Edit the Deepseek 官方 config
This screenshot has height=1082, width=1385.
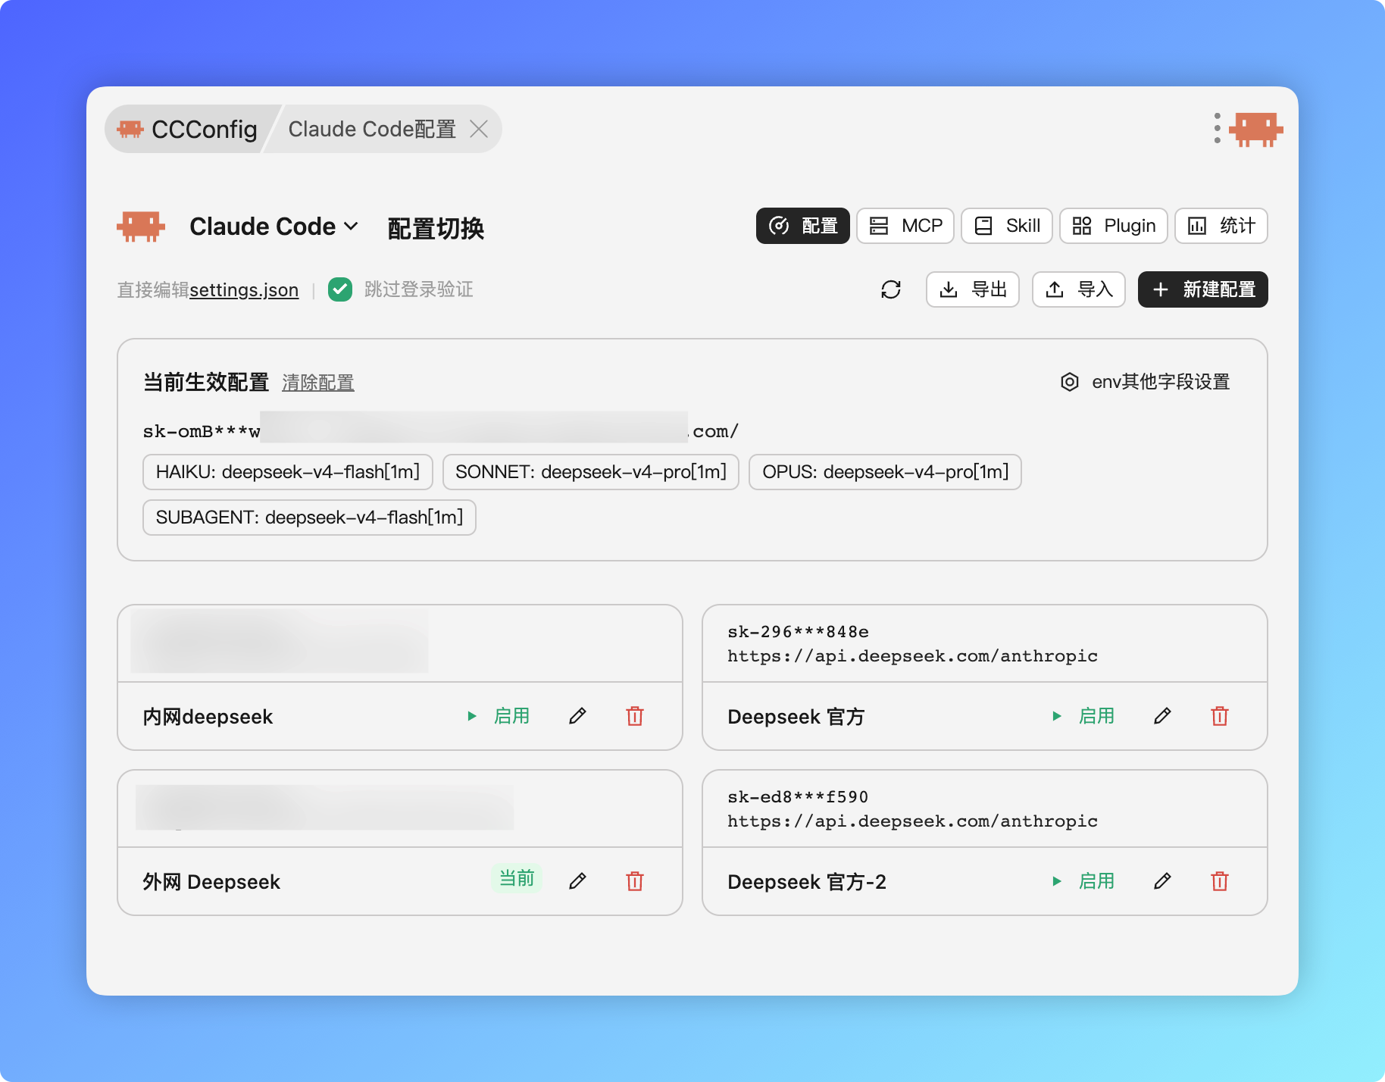tap(1162, 716)
